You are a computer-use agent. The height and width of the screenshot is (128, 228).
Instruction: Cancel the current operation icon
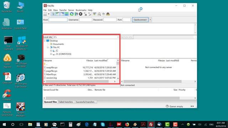pos(81,14)
